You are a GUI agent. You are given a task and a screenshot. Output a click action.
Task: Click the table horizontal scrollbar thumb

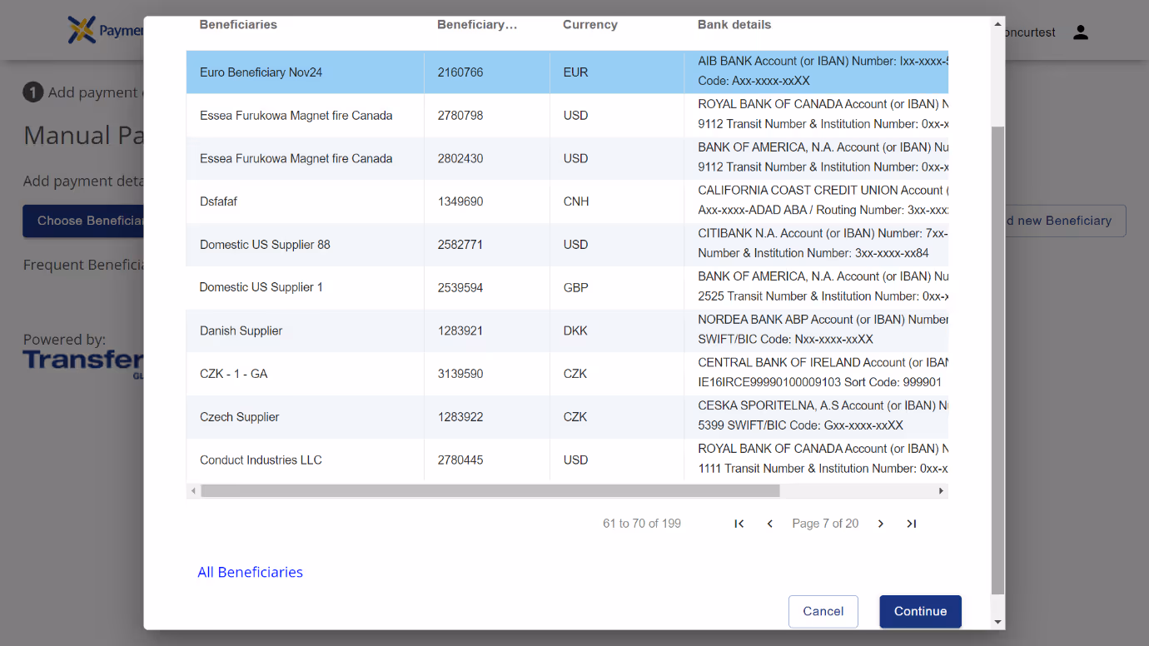coord(490,491)
